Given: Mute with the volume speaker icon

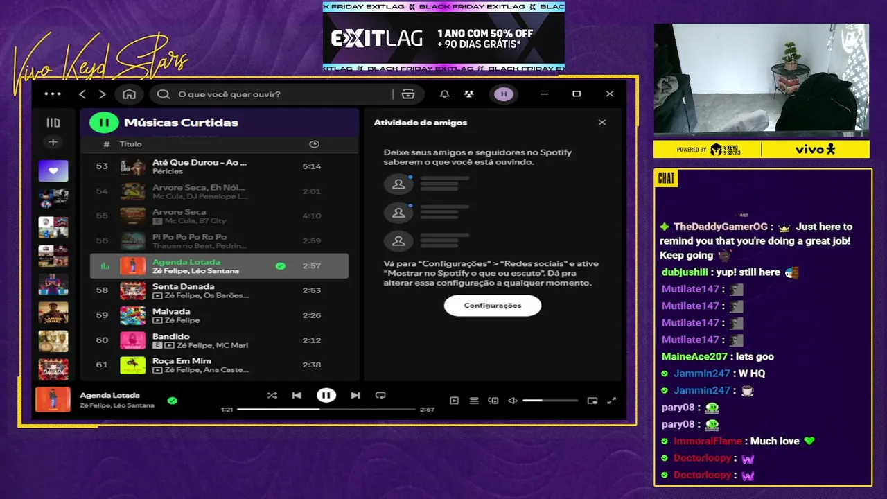Looking at the screenshot, I should [513, 401].
